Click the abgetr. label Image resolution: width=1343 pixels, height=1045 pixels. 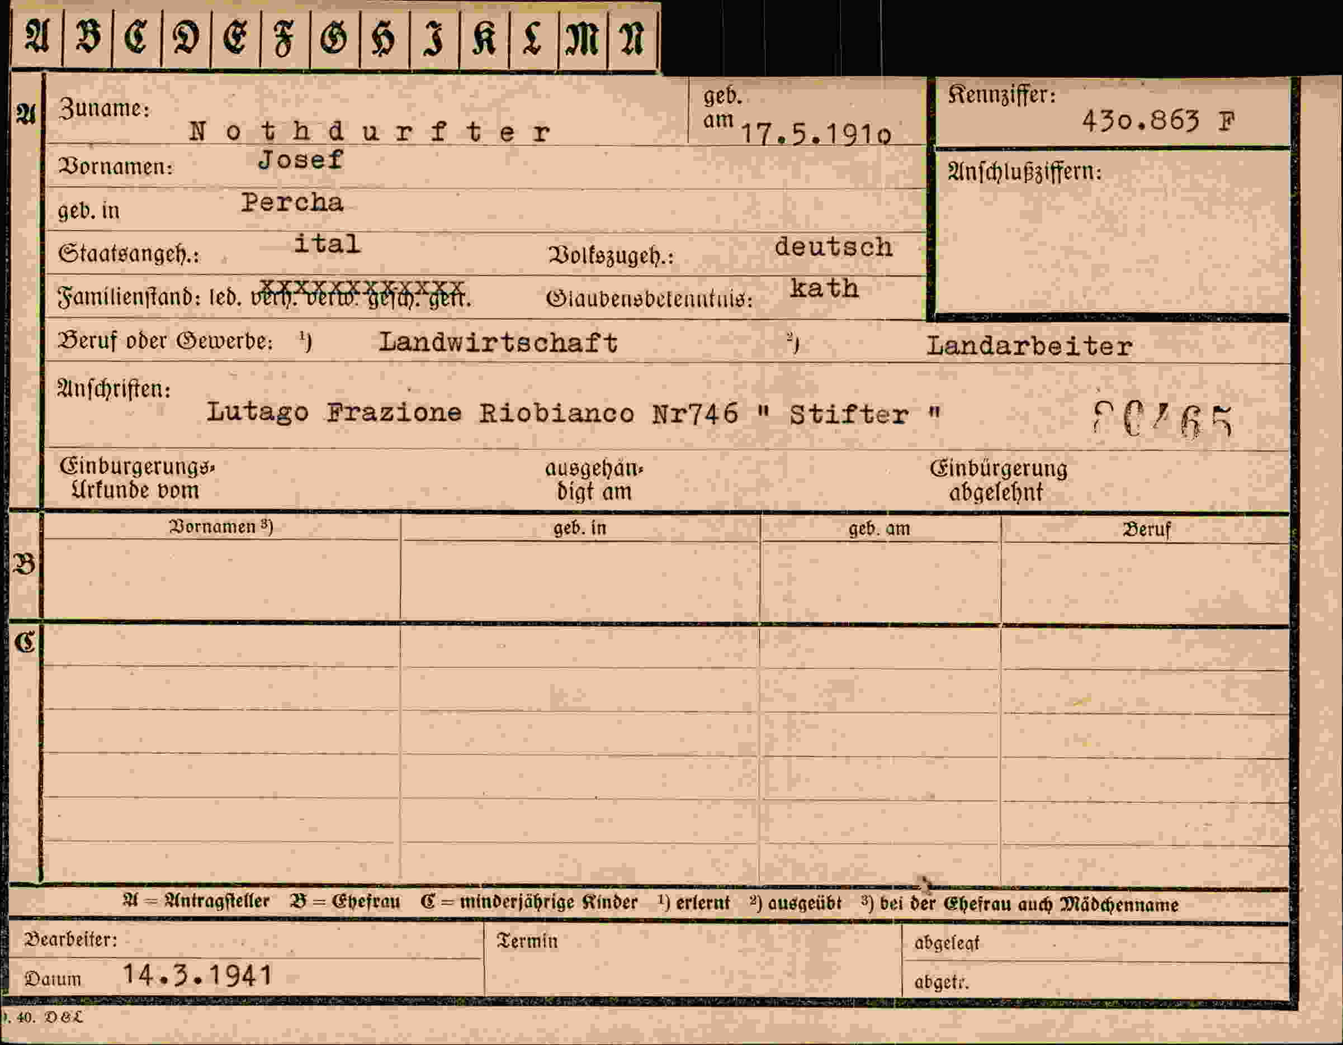(x=942, y=982)
